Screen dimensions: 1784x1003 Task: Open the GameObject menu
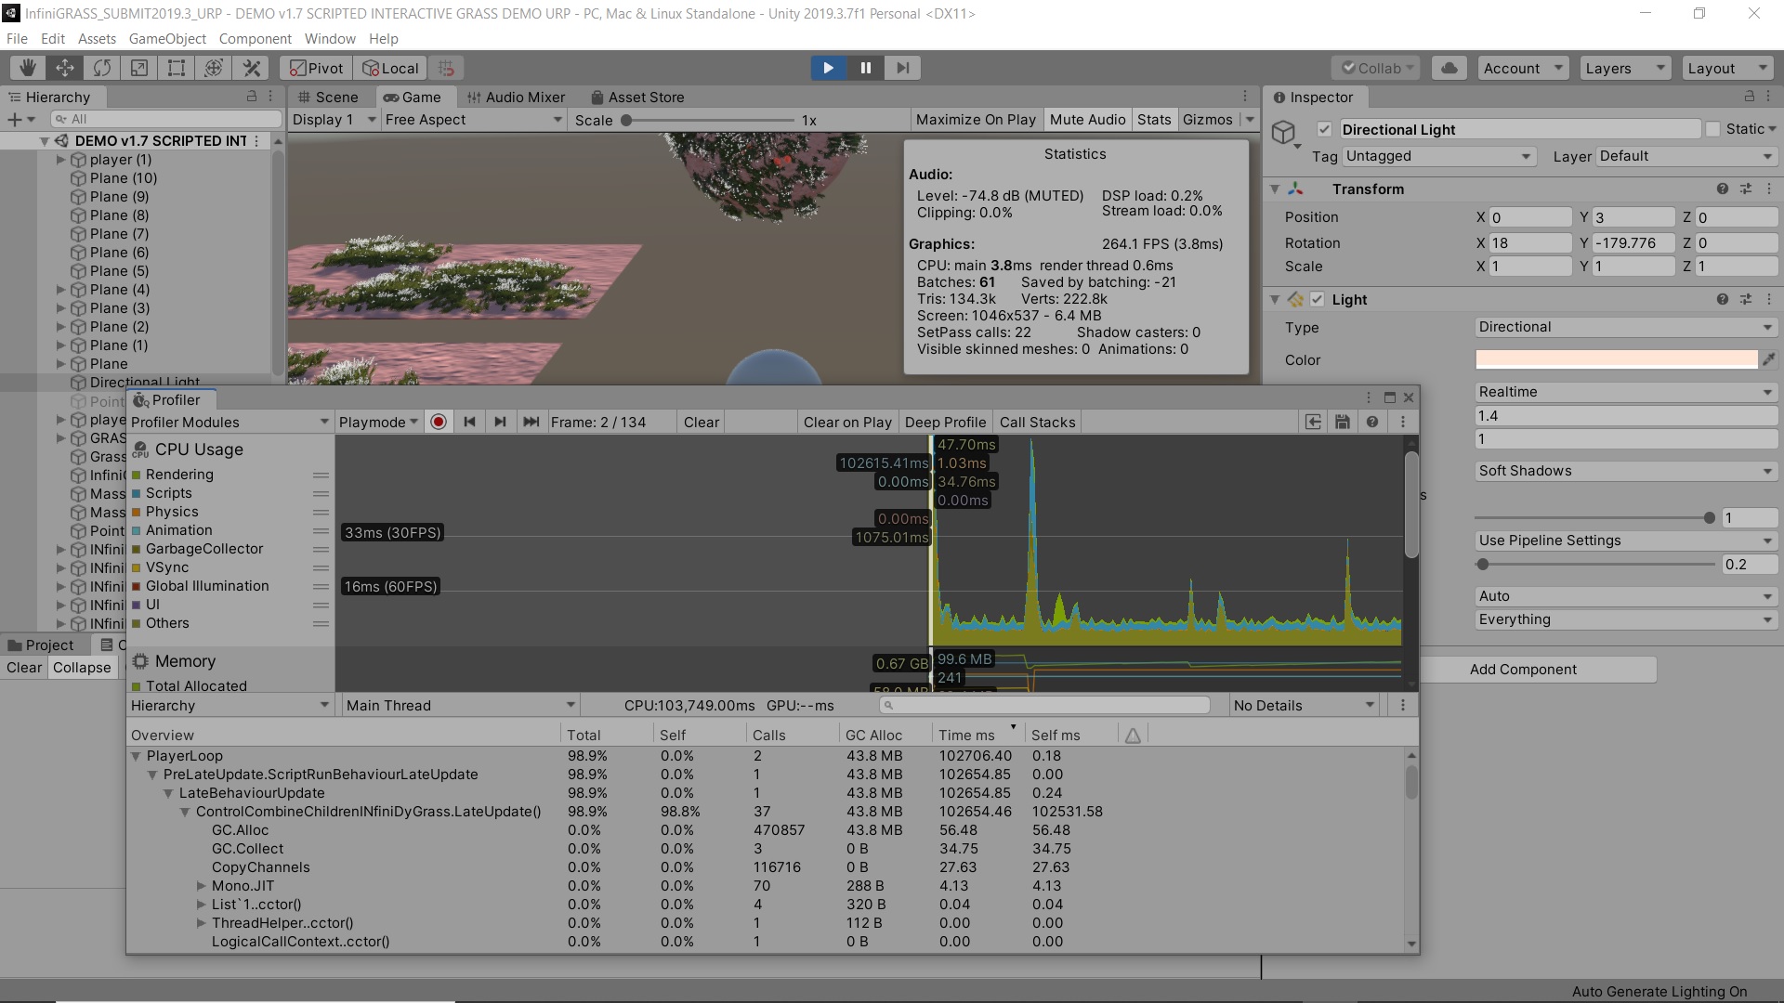tap(167, 39)
